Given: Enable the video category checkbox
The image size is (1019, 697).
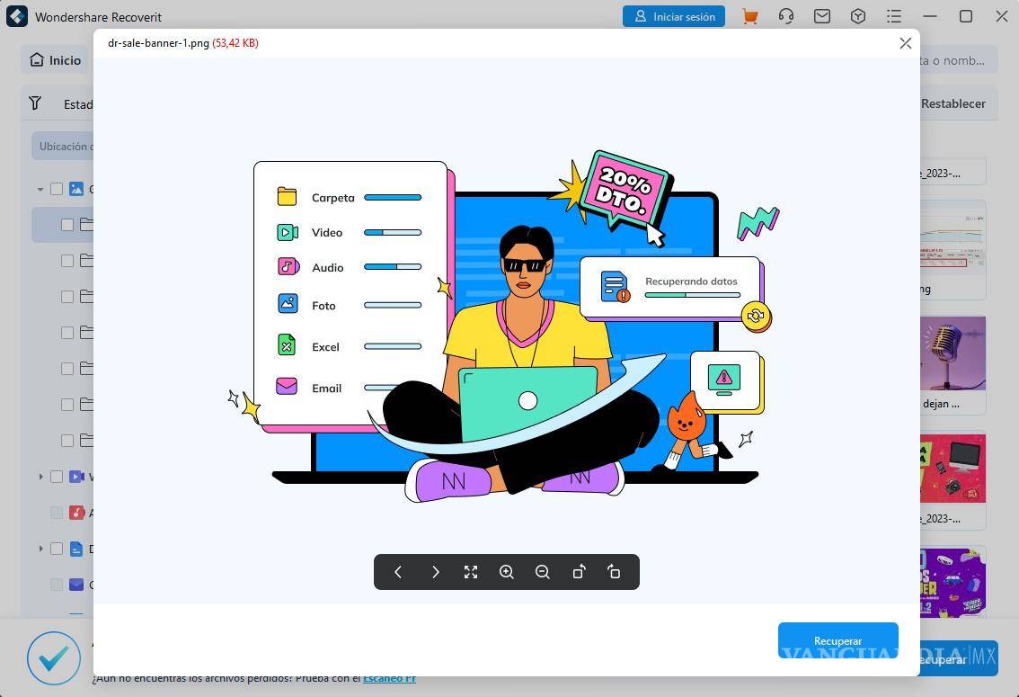Looking at the screenshot, I should click(x=56, y=477).
